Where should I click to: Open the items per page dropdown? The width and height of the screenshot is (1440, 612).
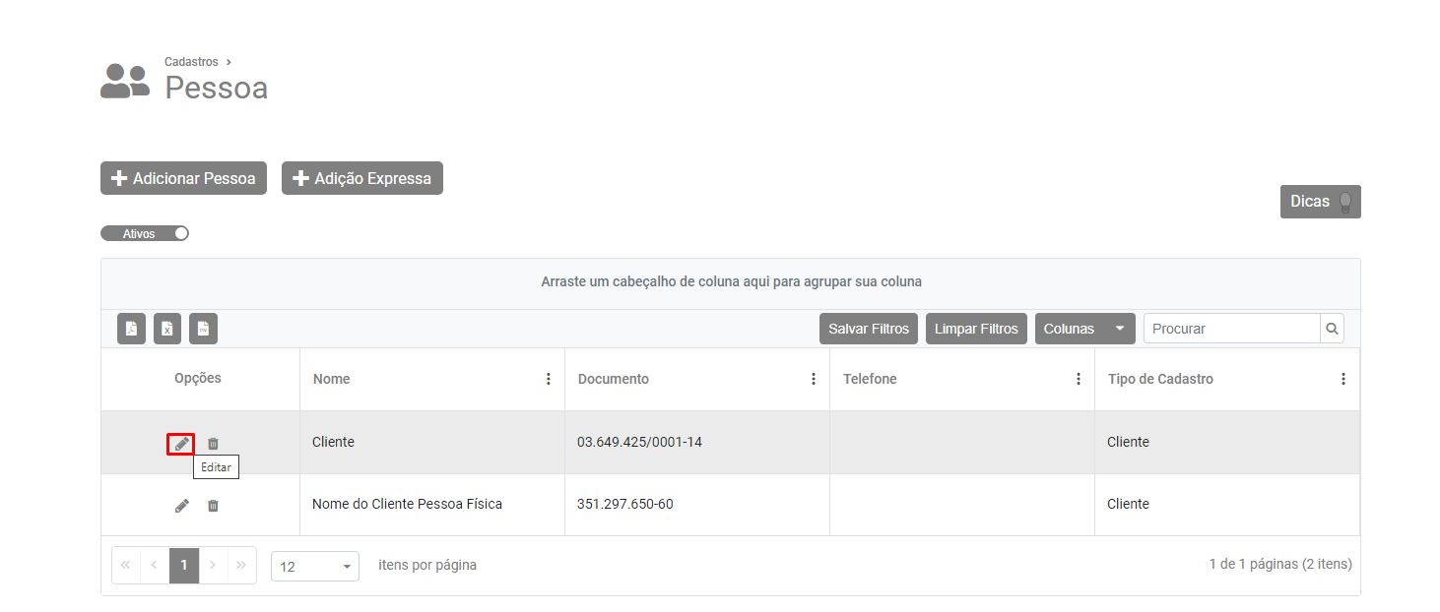[314, 567]
